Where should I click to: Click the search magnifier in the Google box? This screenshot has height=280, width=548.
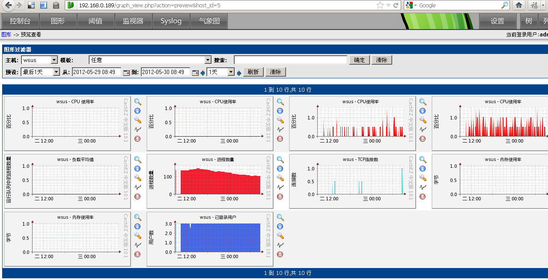(x=505, y=5)
